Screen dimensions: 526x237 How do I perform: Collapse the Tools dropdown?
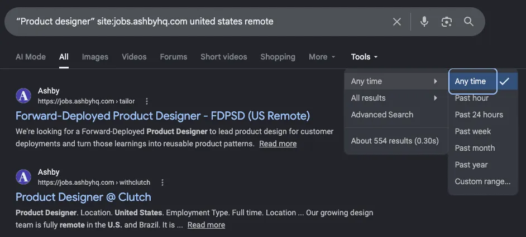pyautogui.click(x=364, y=57)
